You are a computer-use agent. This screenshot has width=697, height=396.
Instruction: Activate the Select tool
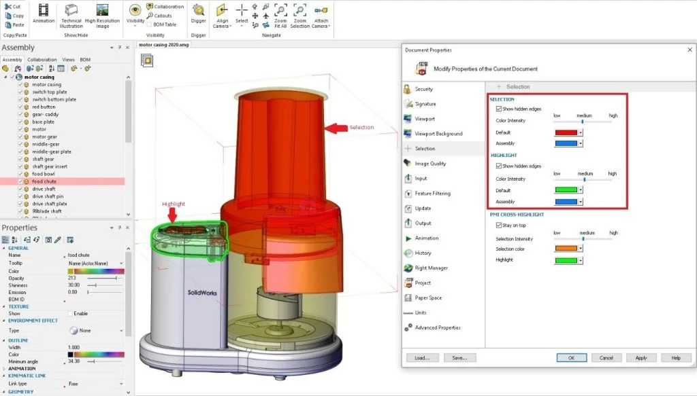pos(242,14)
